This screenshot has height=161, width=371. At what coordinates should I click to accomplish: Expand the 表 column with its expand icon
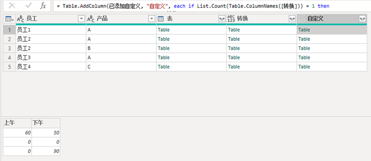222,19
